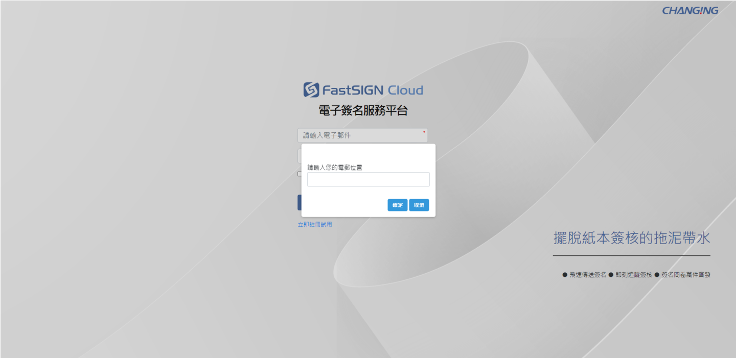Click the 請輸入您的電郵位置 dialog label
736x358 pixels.
[x=335, y=168]
